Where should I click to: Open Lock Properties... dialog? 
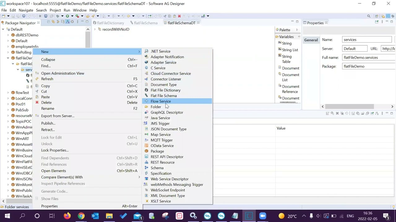87,150
